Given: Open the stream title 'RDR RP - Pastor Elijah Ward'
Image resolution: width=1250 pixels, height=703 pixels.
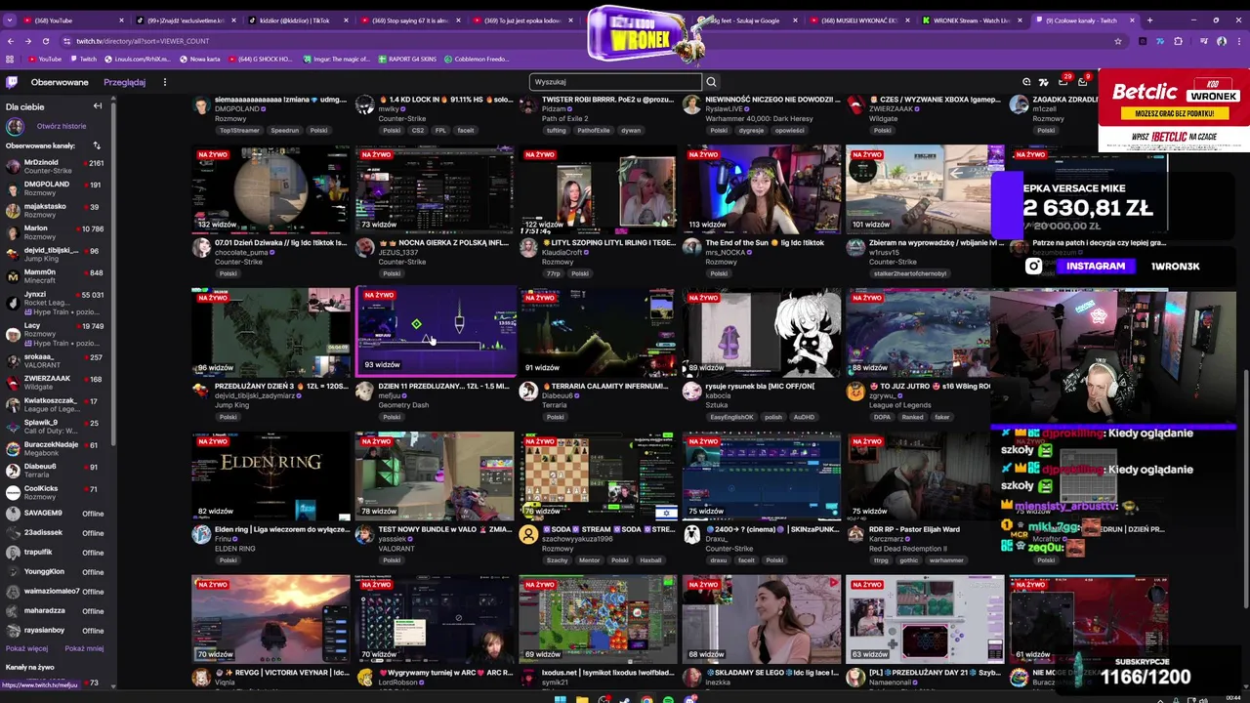Looking at the screenshot, I should (914, 529).
